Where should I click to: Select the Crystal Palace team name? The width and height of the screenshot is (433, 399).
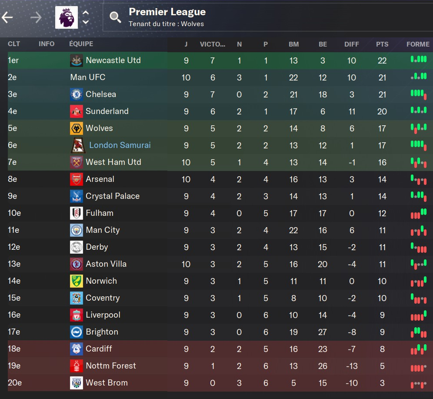[x=113, y=196]
